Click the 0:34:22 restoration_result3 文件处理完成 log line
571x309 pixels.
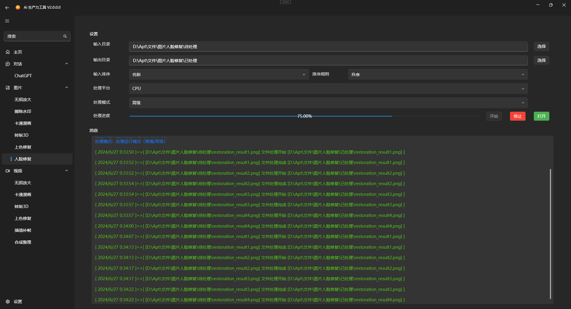(x=250, y=289)
